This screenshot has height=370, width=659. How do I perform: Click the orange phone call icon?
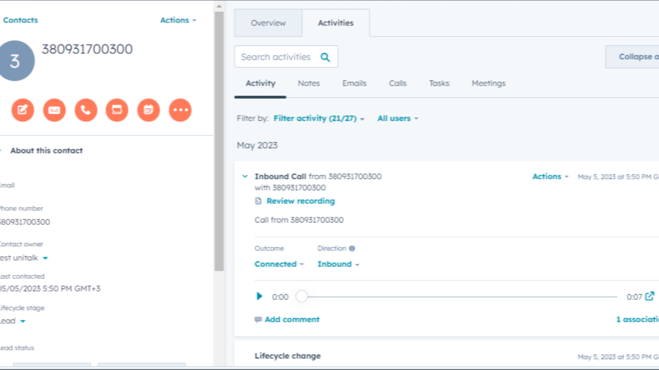86,110
